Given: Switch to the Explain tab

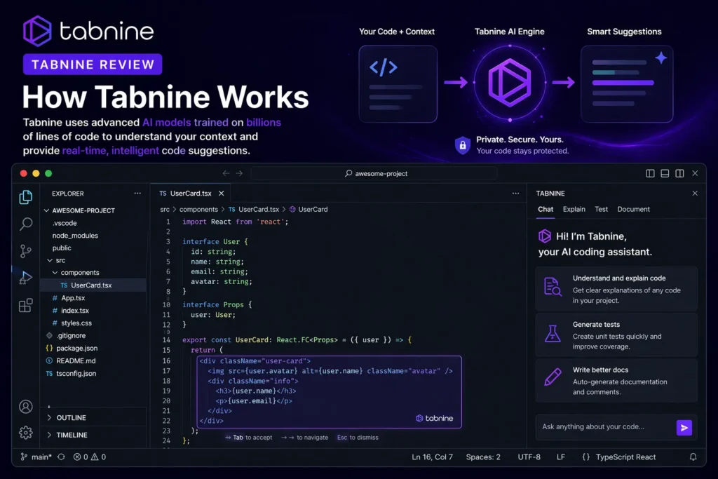Looking at the screenshot, I should pos(574,209).
